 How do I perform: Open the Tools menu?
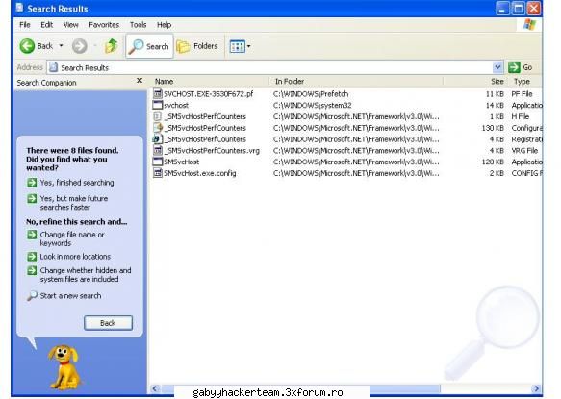pyautogui.click(x=139, y=25)
